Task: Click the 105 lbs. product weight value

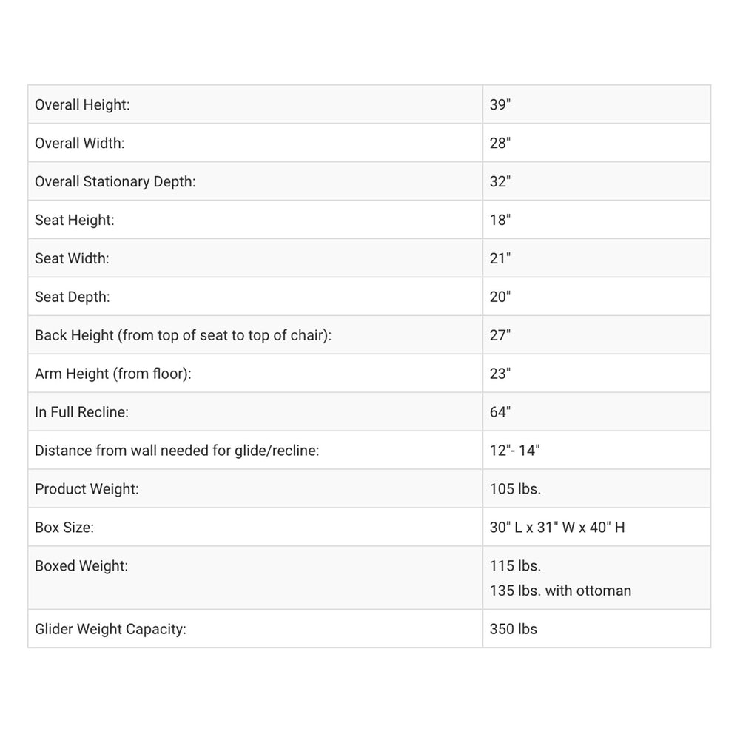Action: click(515, 490)
